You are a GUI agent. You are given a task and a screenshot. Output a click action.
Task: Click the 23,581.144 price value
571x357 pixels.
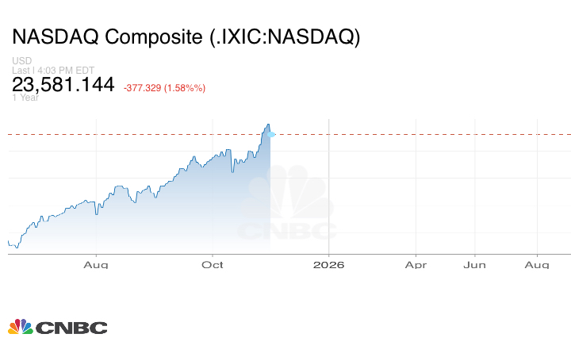coord(63,85)
